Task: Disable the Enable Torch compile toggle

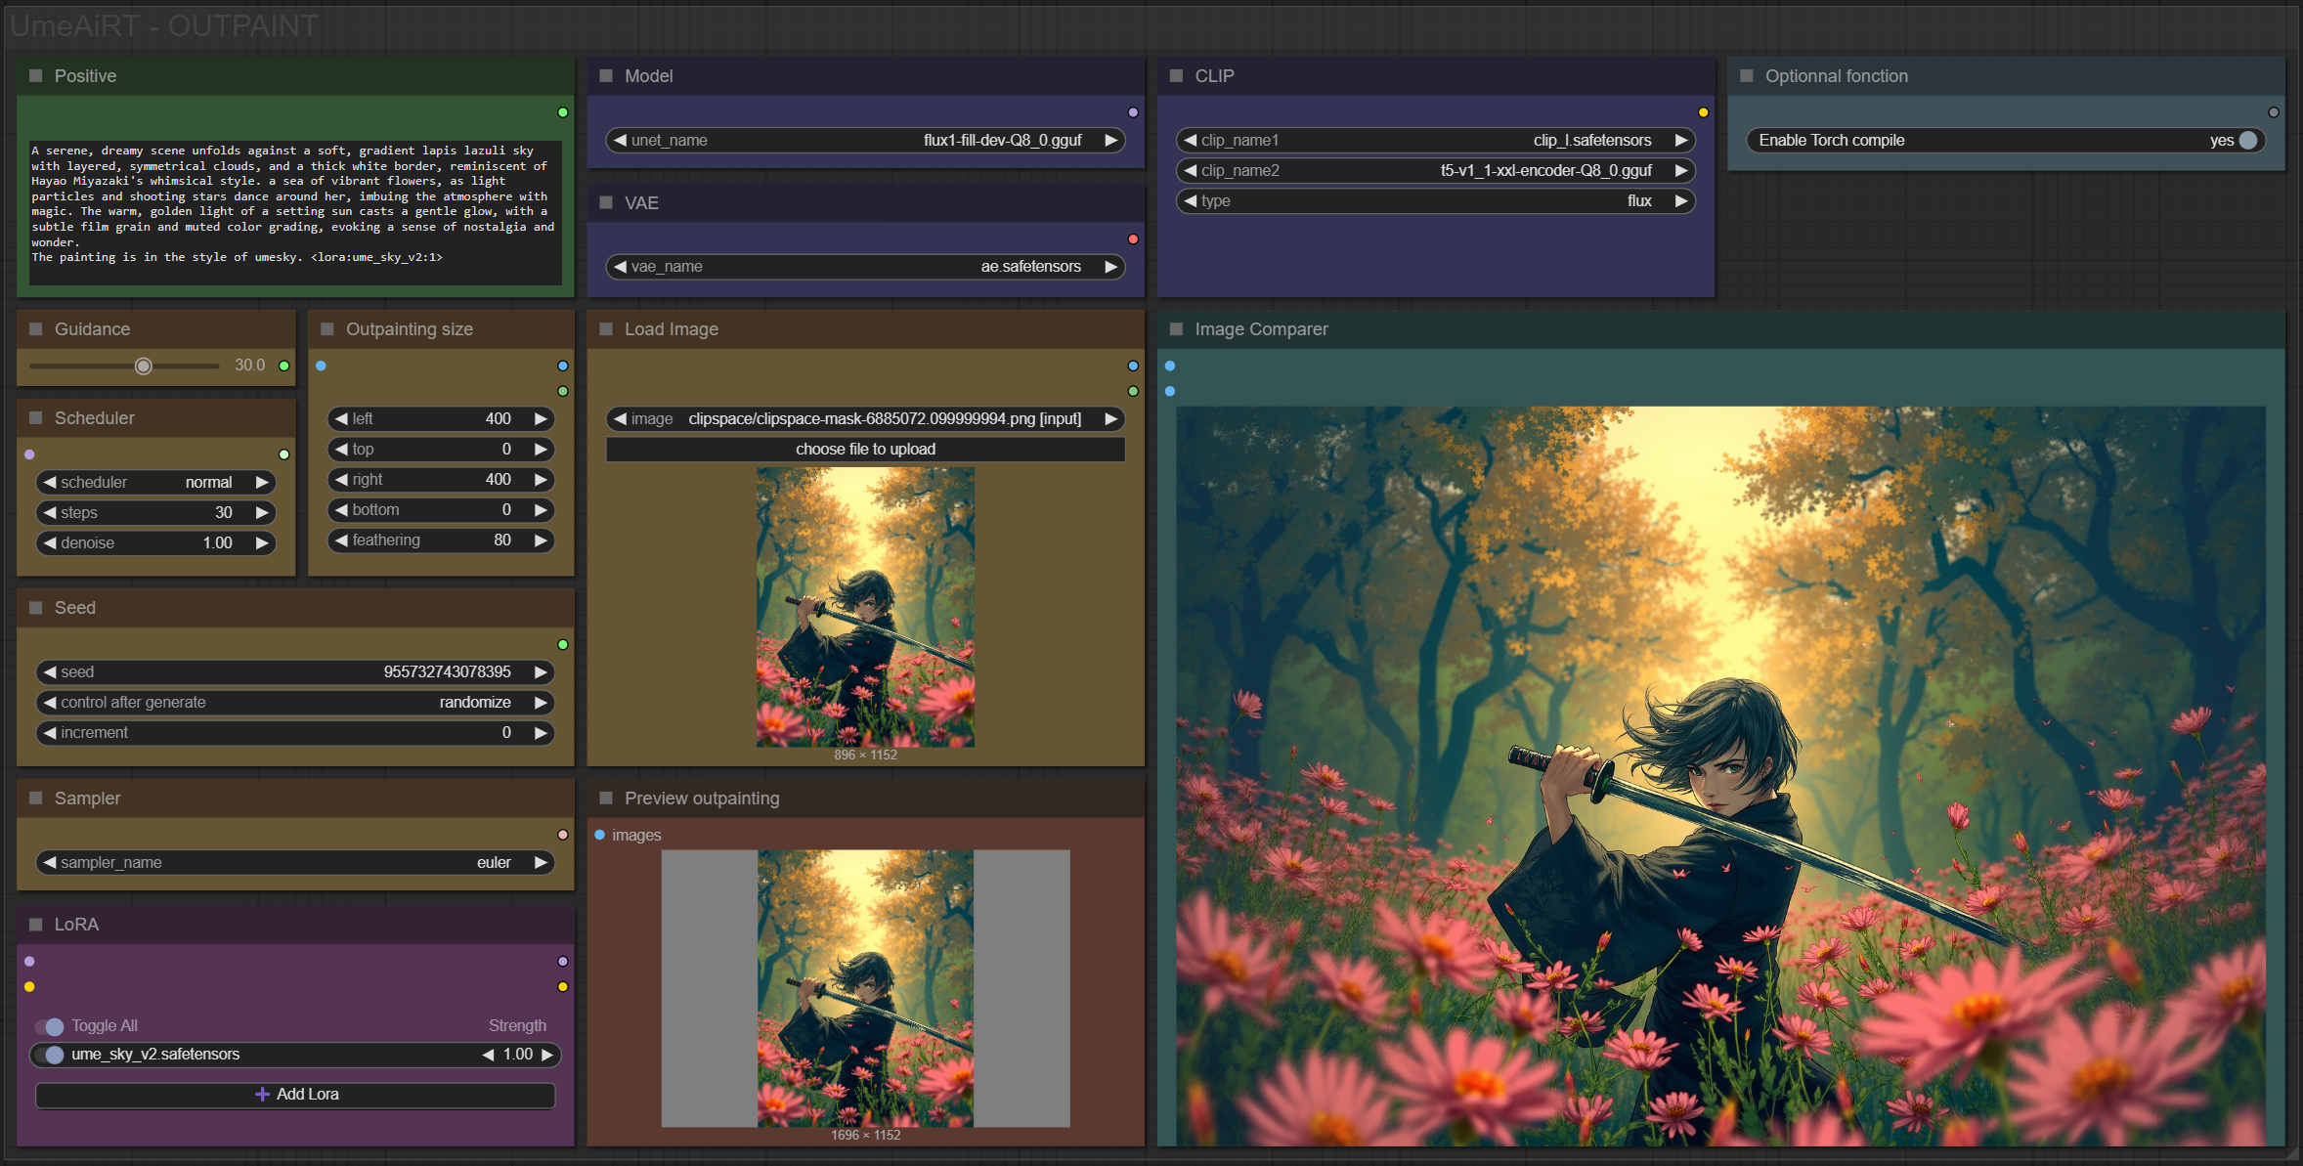Action: (x=2247, y=141)
